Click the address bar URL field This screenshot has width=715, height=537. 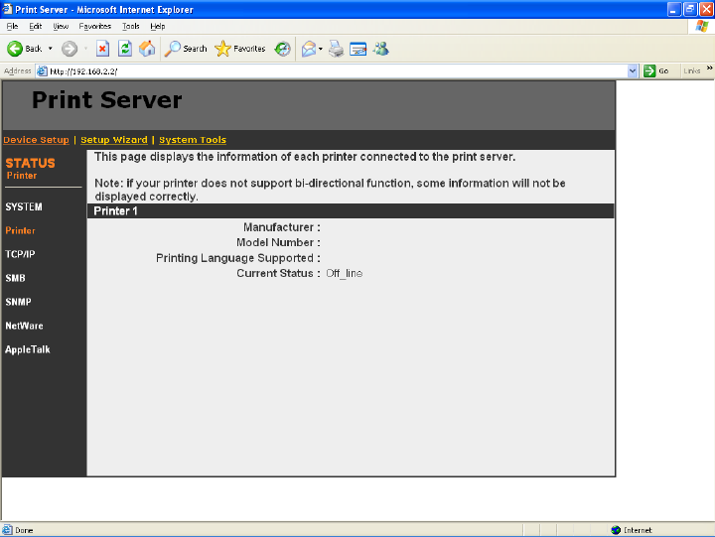pyautogui.click(x=338, y=71)
